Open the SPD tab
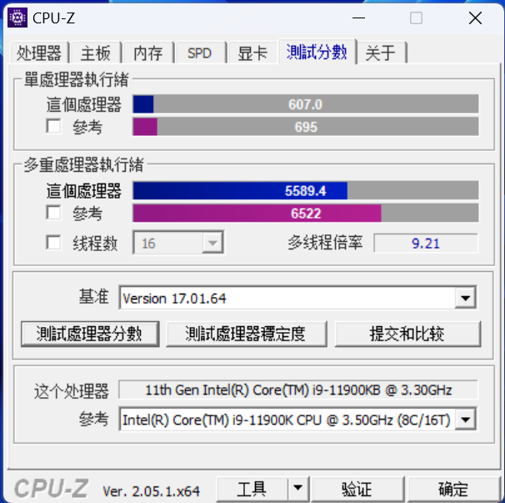Viewport: 505px width, 503px height. (x=200, y=53)
